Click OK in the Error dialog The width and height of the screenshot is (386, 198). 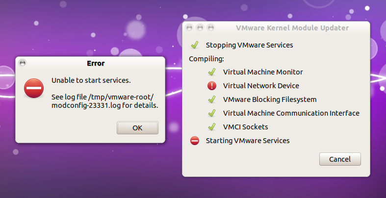pyautogui.click(x=137, y=127)
